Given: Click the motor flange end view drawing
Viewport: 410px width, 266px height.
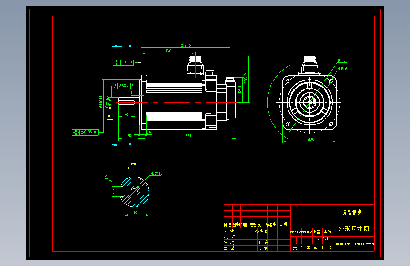Looking at the screenshot, I should tap(310, 102).
